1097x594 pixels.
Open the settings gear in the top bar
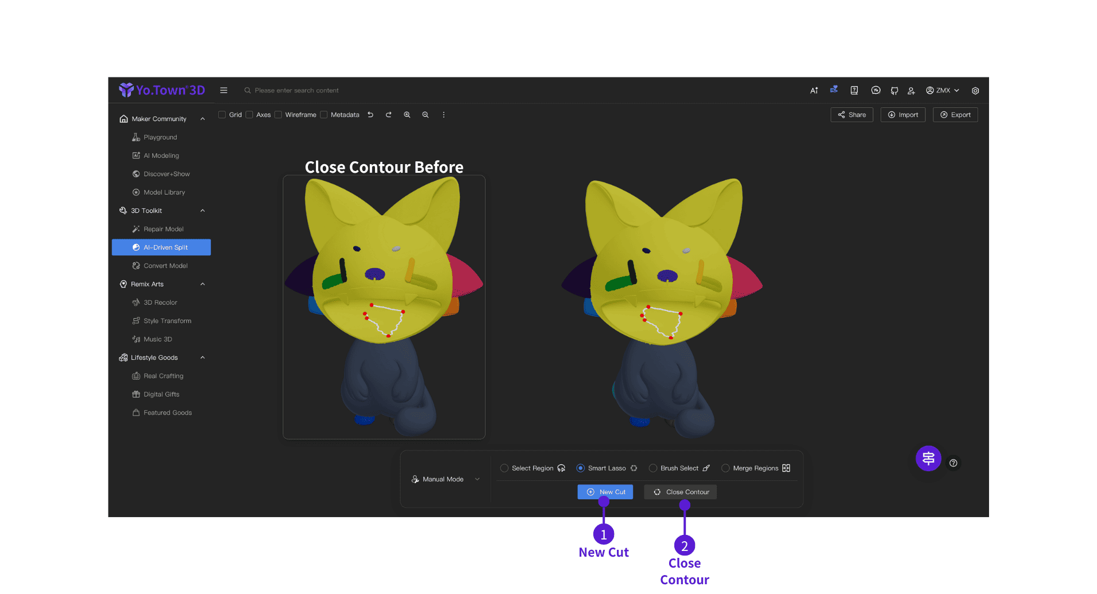click(x=975, y=91)
